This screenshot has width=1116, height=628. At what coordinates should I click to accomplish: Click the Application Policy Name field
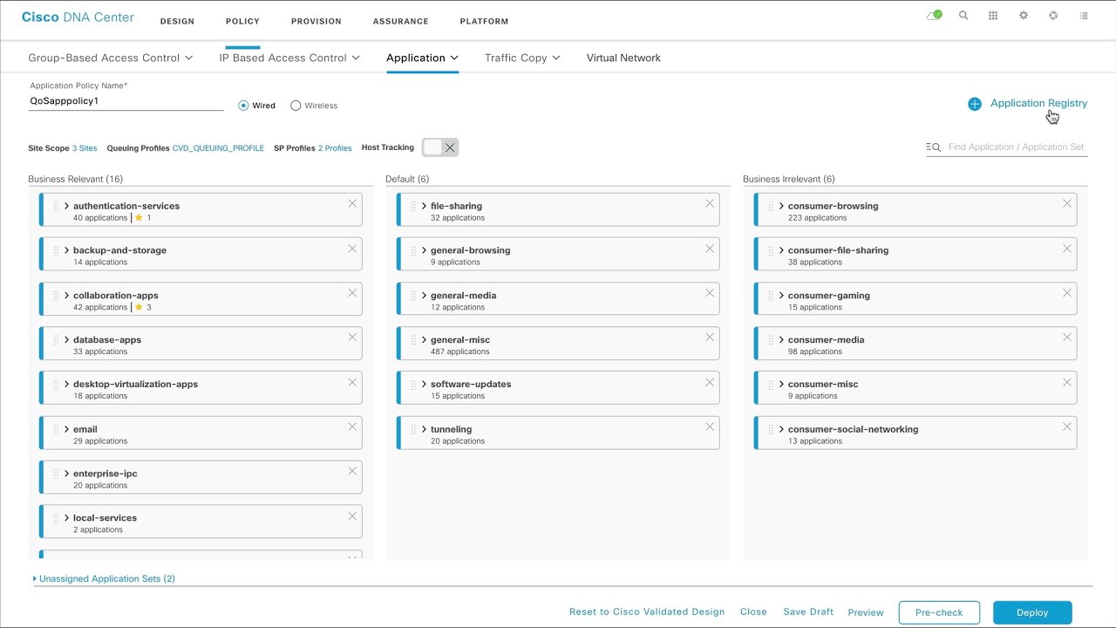126,101
